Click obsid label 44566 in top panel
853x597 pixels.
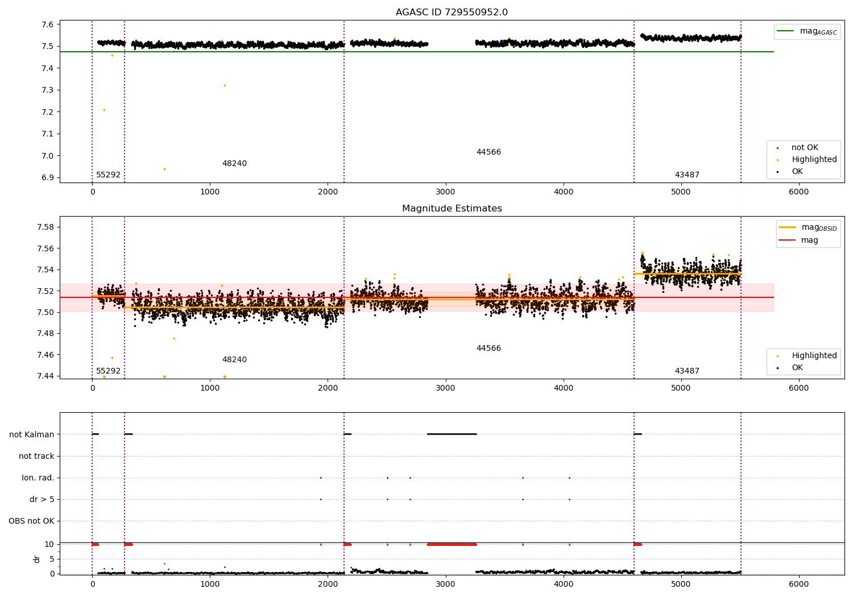tap(488, 152)
